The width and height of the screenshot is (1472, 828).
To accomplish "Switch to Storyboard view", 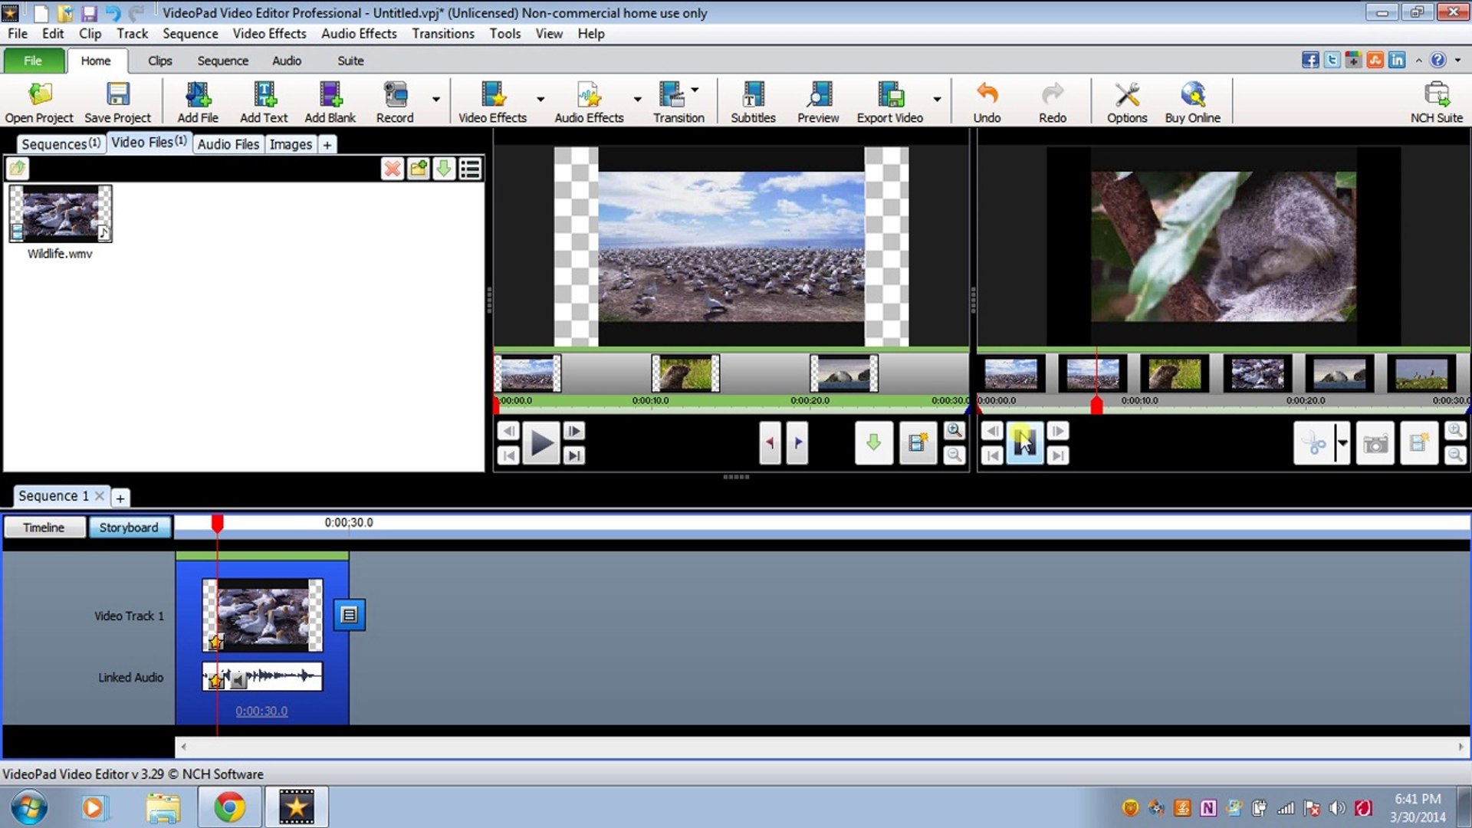I will click(130, 527).
